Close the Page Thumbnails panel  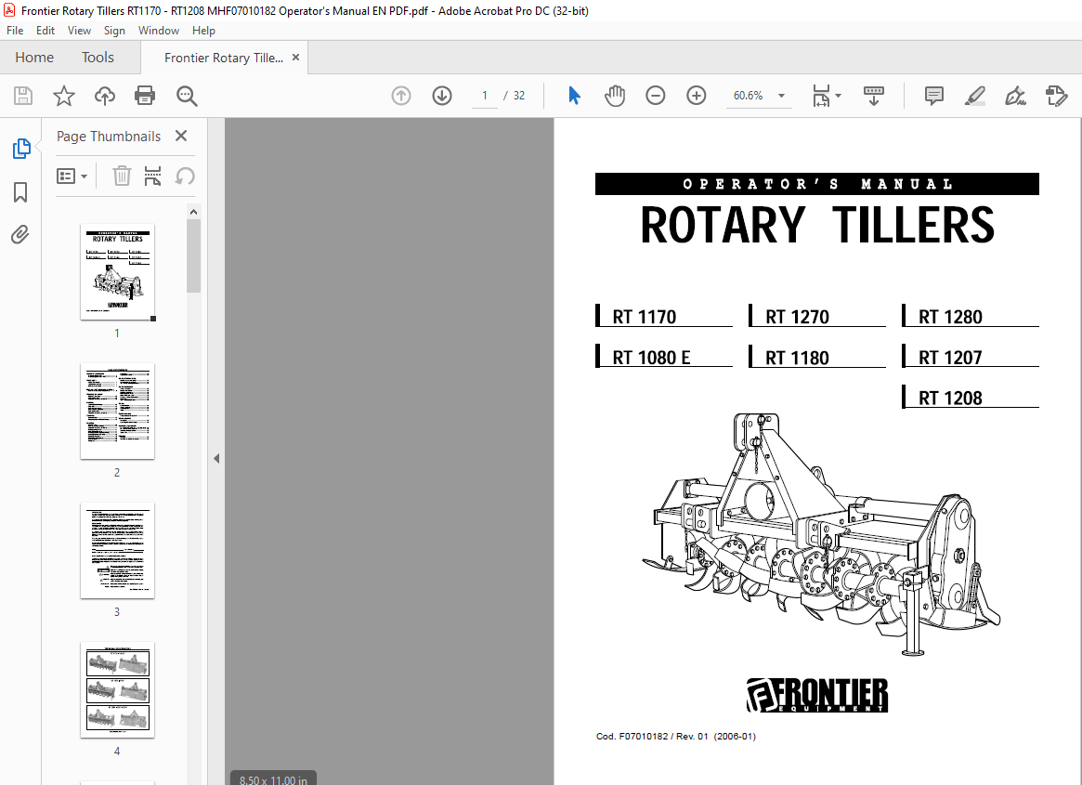tap(181, 136)
